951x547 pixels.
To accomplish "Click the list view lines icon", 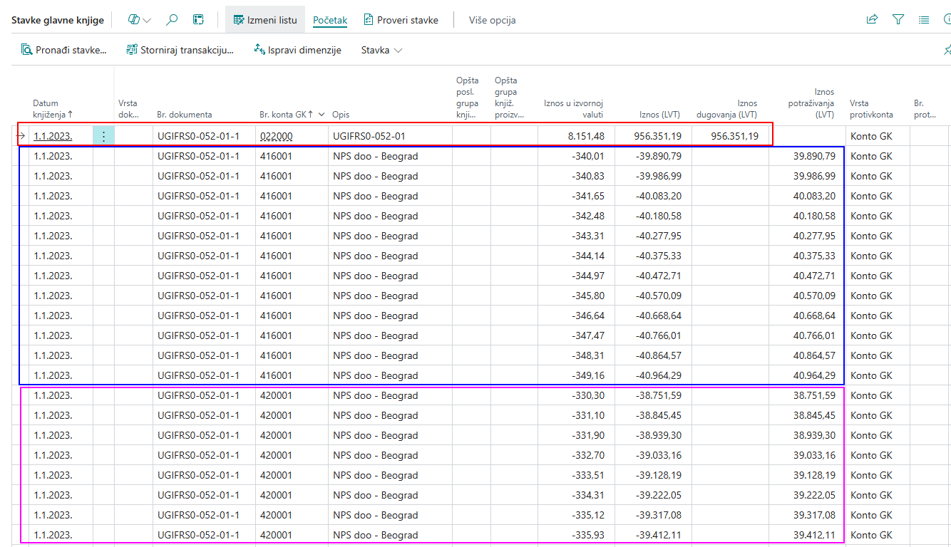I will (x=924, y=20).
